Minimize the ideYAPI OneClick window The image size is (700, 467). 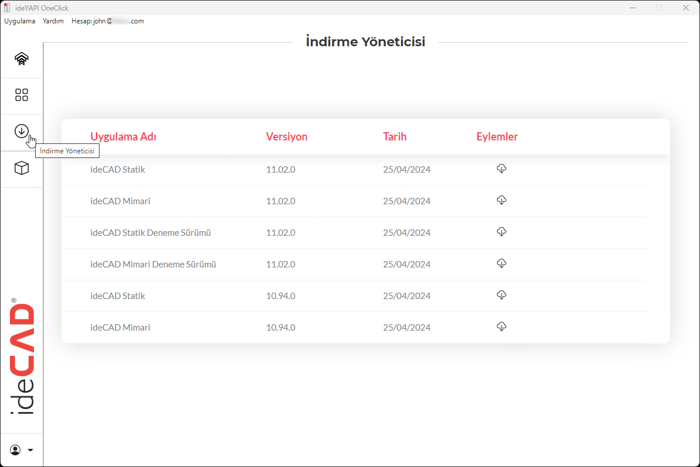[633, 8]
